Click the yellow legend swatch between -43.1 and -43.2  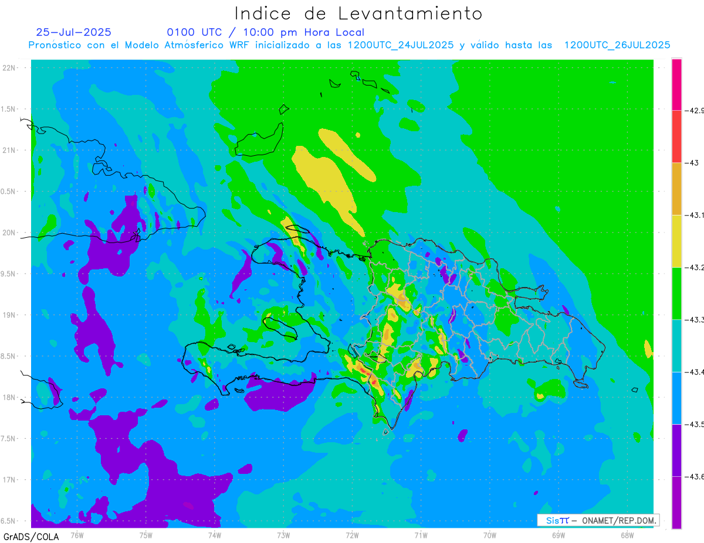(x=676, y=241)
